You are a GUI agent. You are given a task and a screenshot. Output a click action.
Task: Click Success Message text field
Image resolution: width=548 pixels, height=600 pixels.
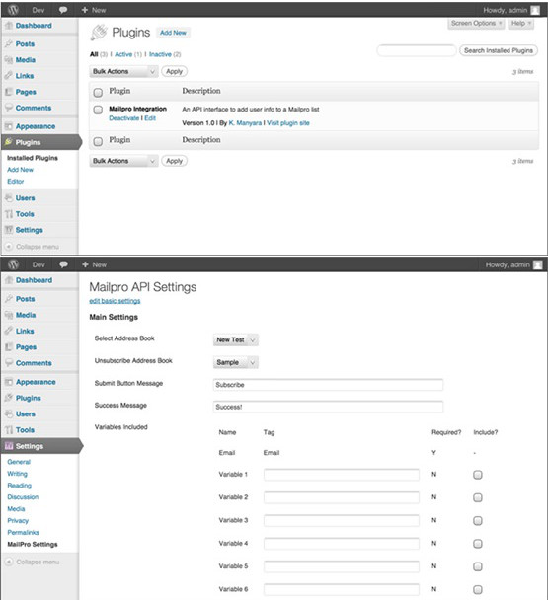328,407
